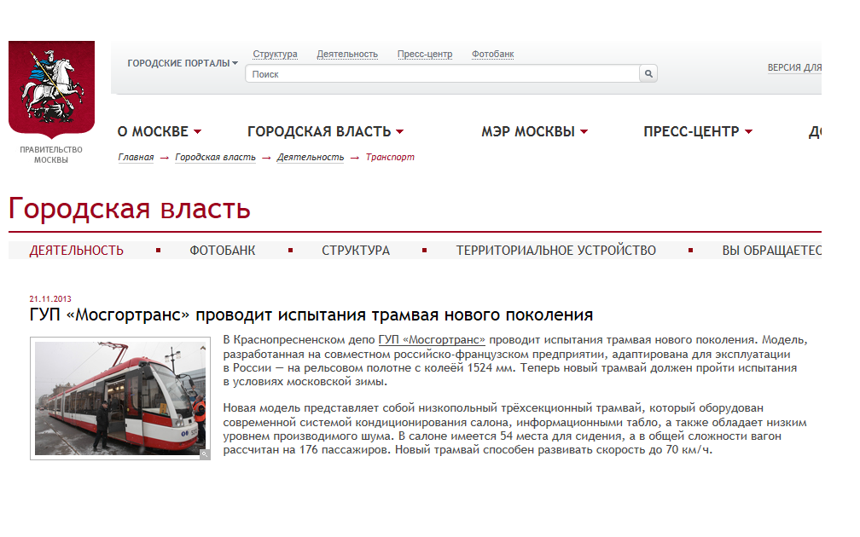Click the magnifier search button
Screen dimensions: 860x537
click(648, 73)
